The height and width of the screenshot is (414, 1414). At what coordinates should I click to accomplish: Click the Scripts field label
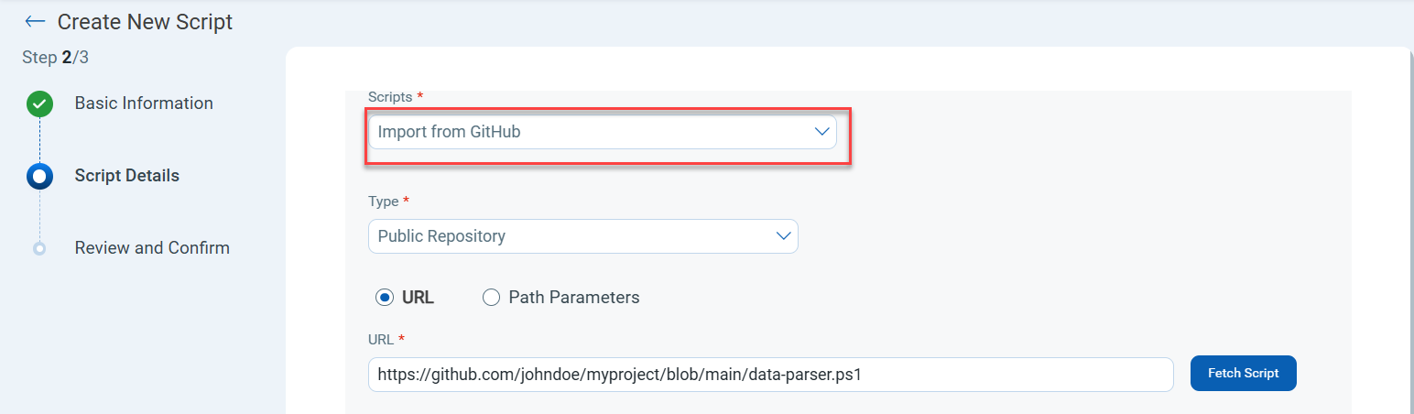[x=391, y=96]
